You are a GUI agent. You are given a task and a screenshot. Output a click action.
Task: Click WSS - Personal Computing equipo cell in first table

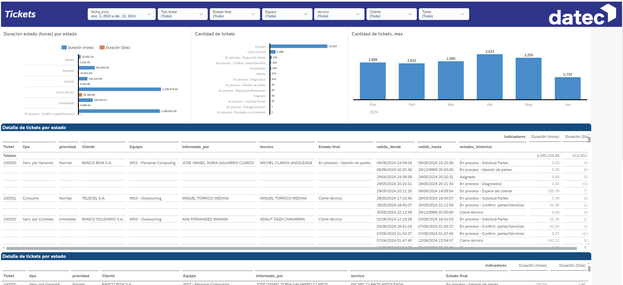(152, 163)
